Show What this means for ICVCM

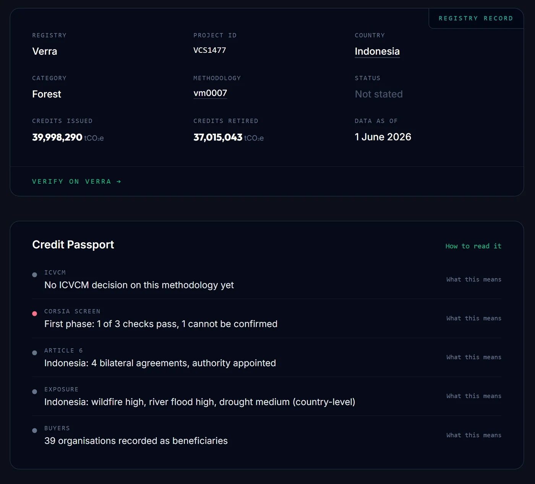[x=474, y=279]
